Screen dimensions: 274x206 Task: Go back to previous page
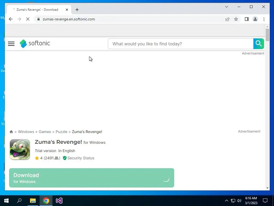point(11,19)
